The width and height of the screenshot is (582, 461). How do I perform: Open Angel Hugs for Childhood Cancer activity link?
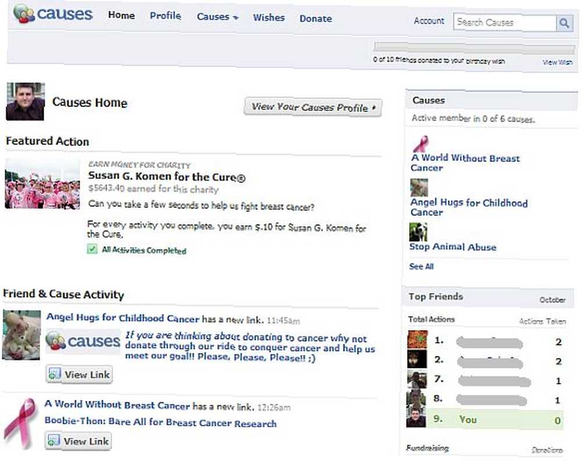pyautogui.click(x=123, y=318)
